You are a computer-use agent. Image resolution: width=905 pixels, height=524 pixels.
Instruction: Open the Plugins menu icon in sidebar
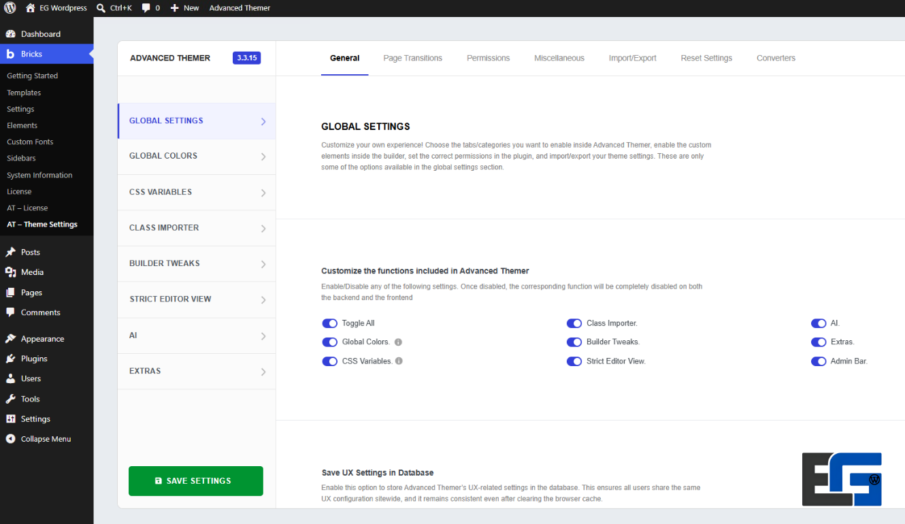click(10, 359)
